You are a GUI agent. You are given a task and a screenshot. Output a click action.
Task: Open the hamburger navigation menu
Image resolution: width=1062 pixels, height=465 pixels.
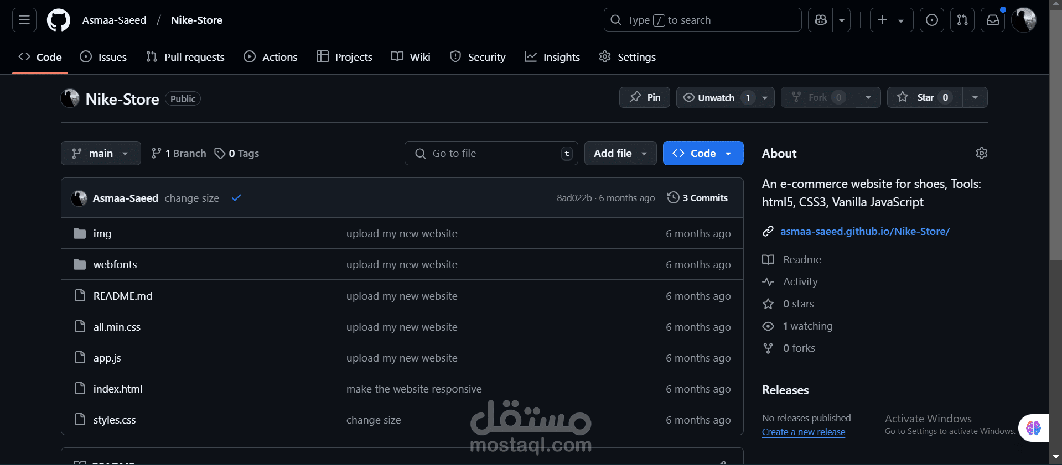click(x=24, y=20)
